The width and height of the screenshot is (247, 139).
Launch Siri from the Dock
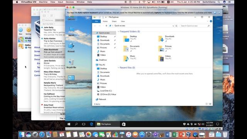click(x=29, y=134)
